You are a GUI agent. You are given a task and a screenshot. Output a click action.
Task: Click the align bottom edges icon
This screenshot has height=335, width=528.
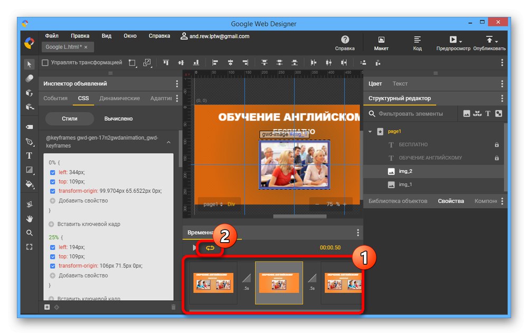click(196, 63)
